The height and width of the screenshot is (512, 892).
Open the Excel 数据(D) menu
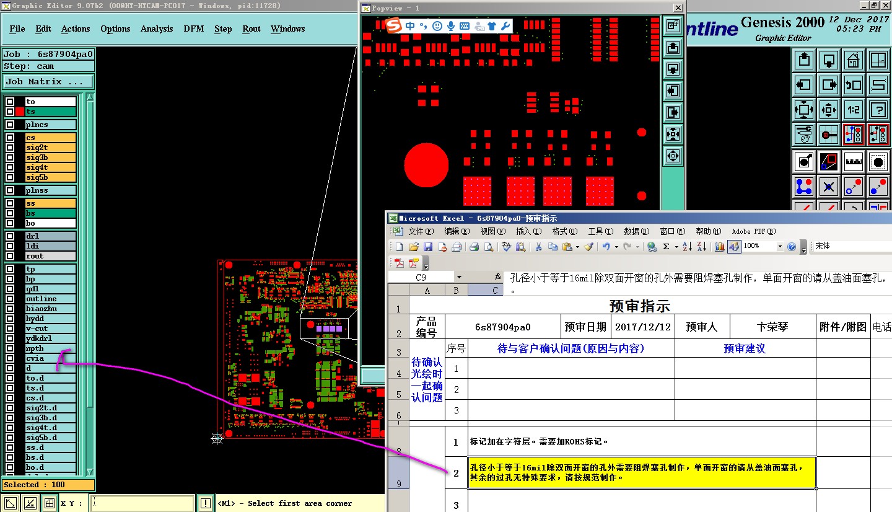point(637,231)
